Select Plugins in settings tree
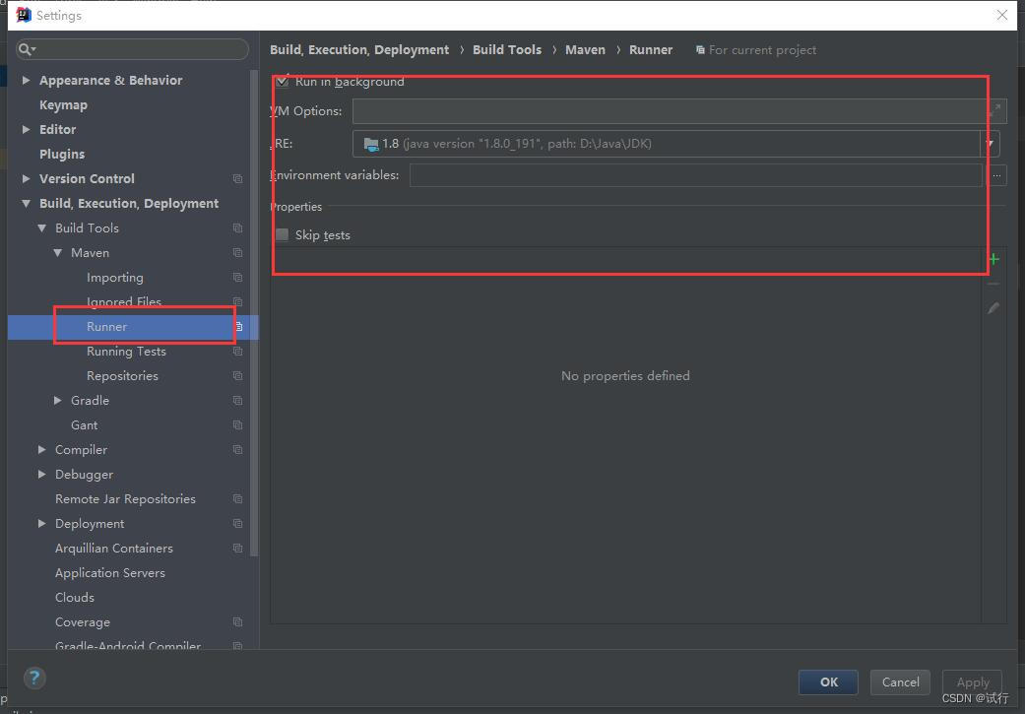This screenshot has height=714, width=1025. (62, 155)
